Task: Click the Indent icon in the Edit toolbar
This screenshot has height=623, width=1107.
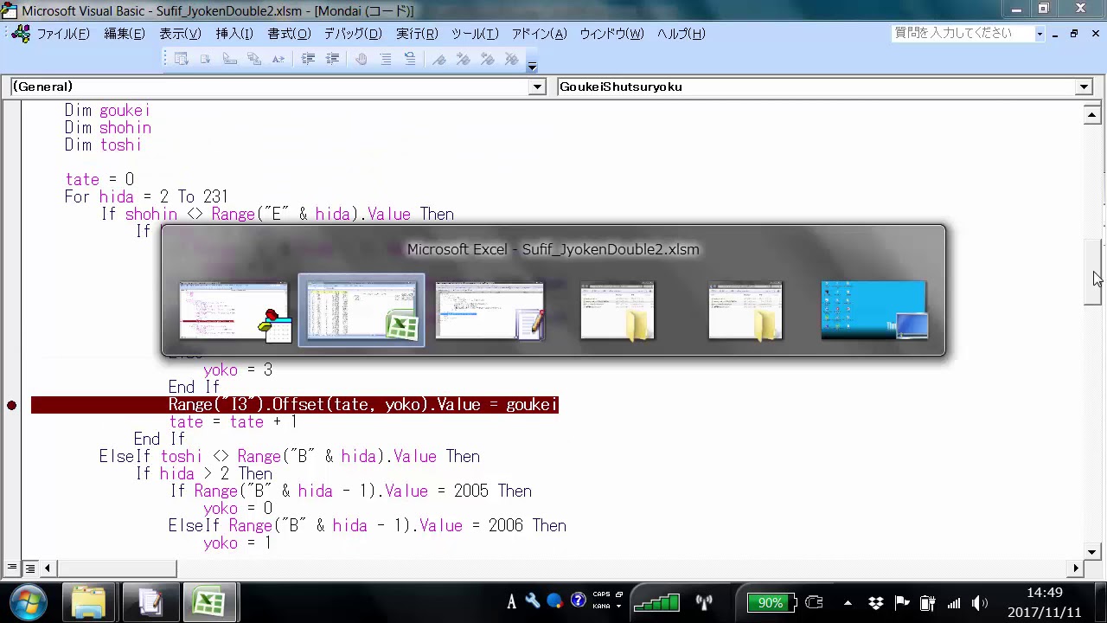Action: point(308,59)
